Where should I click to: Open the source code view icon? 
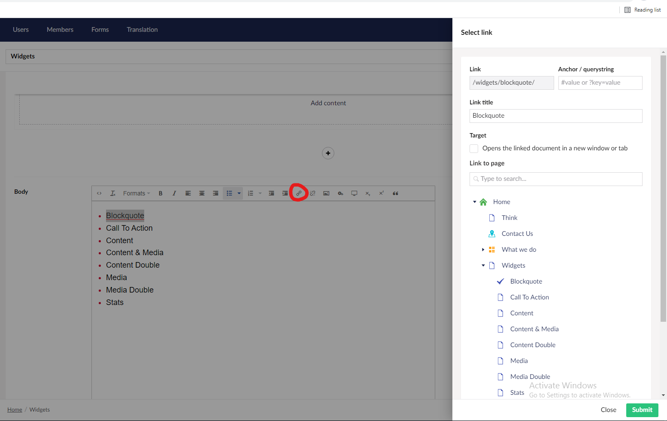[x=99, y=193]
